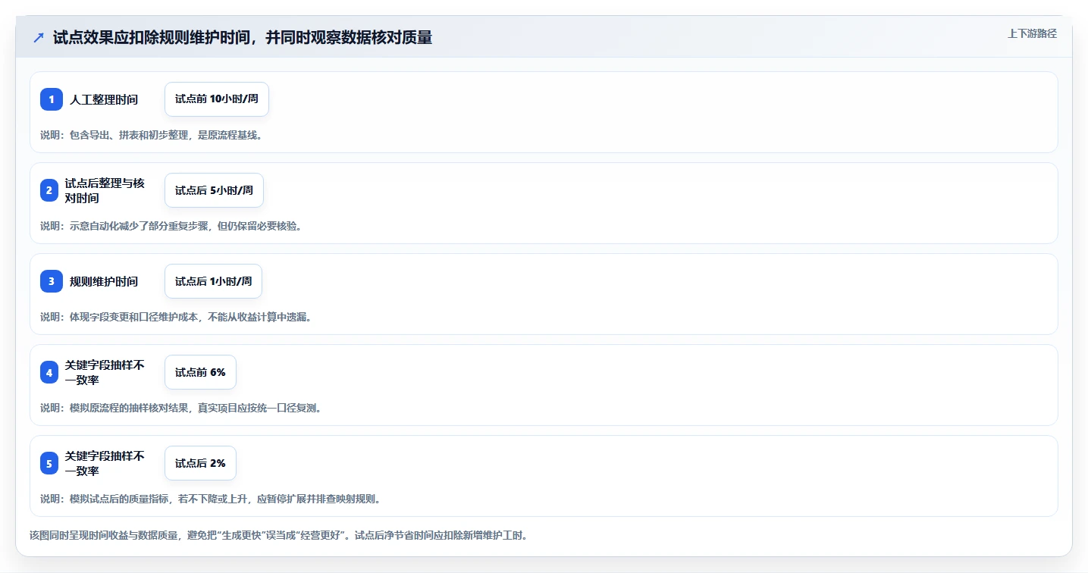
Task: Click the main title about 试点效果
Action: click(x=243, y=38)
